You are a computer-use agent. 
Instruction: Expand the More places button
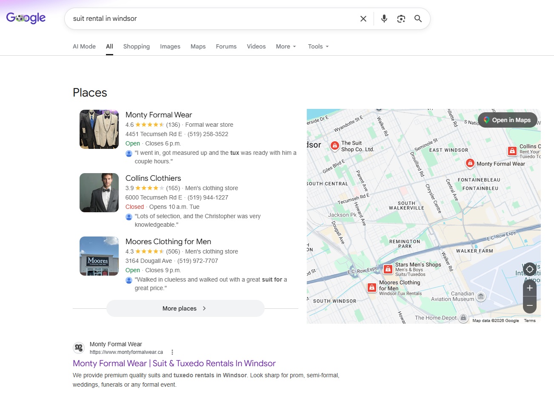[x=186, y=308]
